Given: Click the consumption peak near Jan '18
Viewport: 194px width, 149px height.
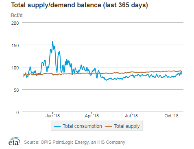Looking at the screenshot, I should 53,42.
